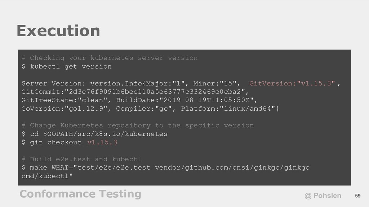369x207 pixels.
Task: Click the Conformance Testing footer label
Action: coord(80,194)
